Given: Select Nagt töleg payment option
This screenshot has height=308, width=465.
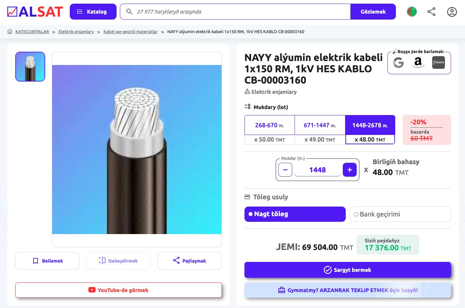Looking at the screenshot, I should tap(295, 214).
